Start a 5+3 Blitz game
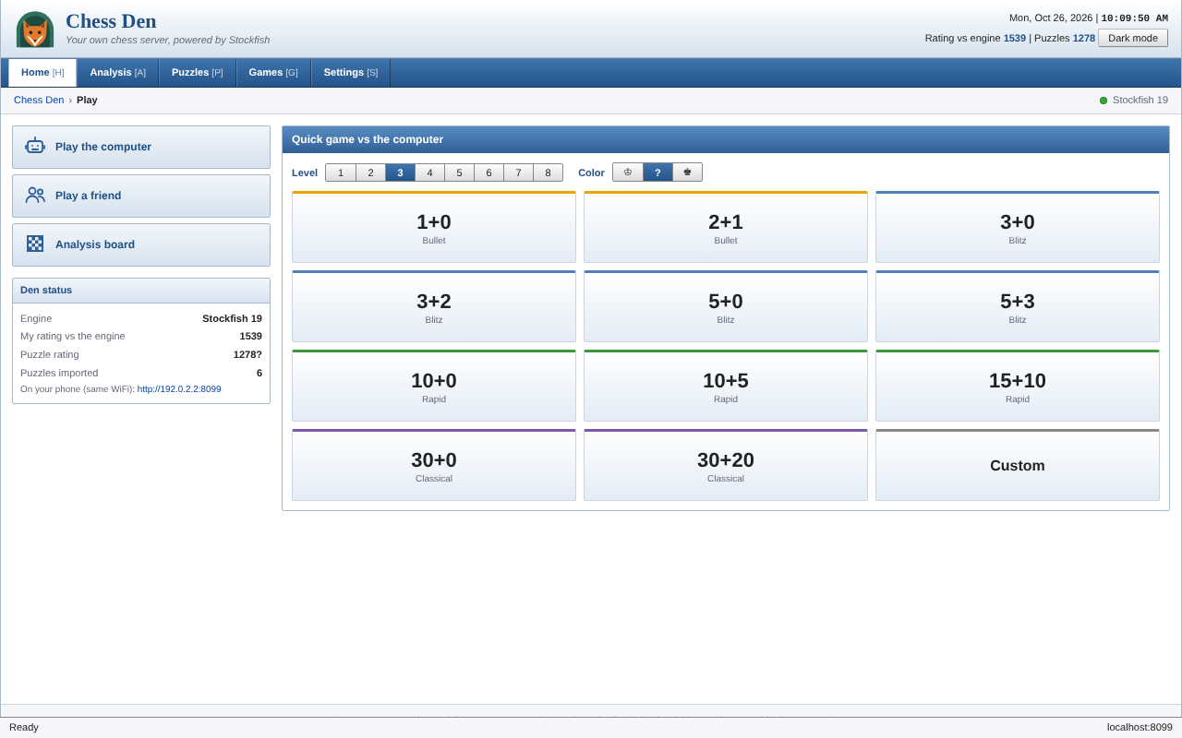This screenshot has height=738, width=1182. [x=1018, y=306]
